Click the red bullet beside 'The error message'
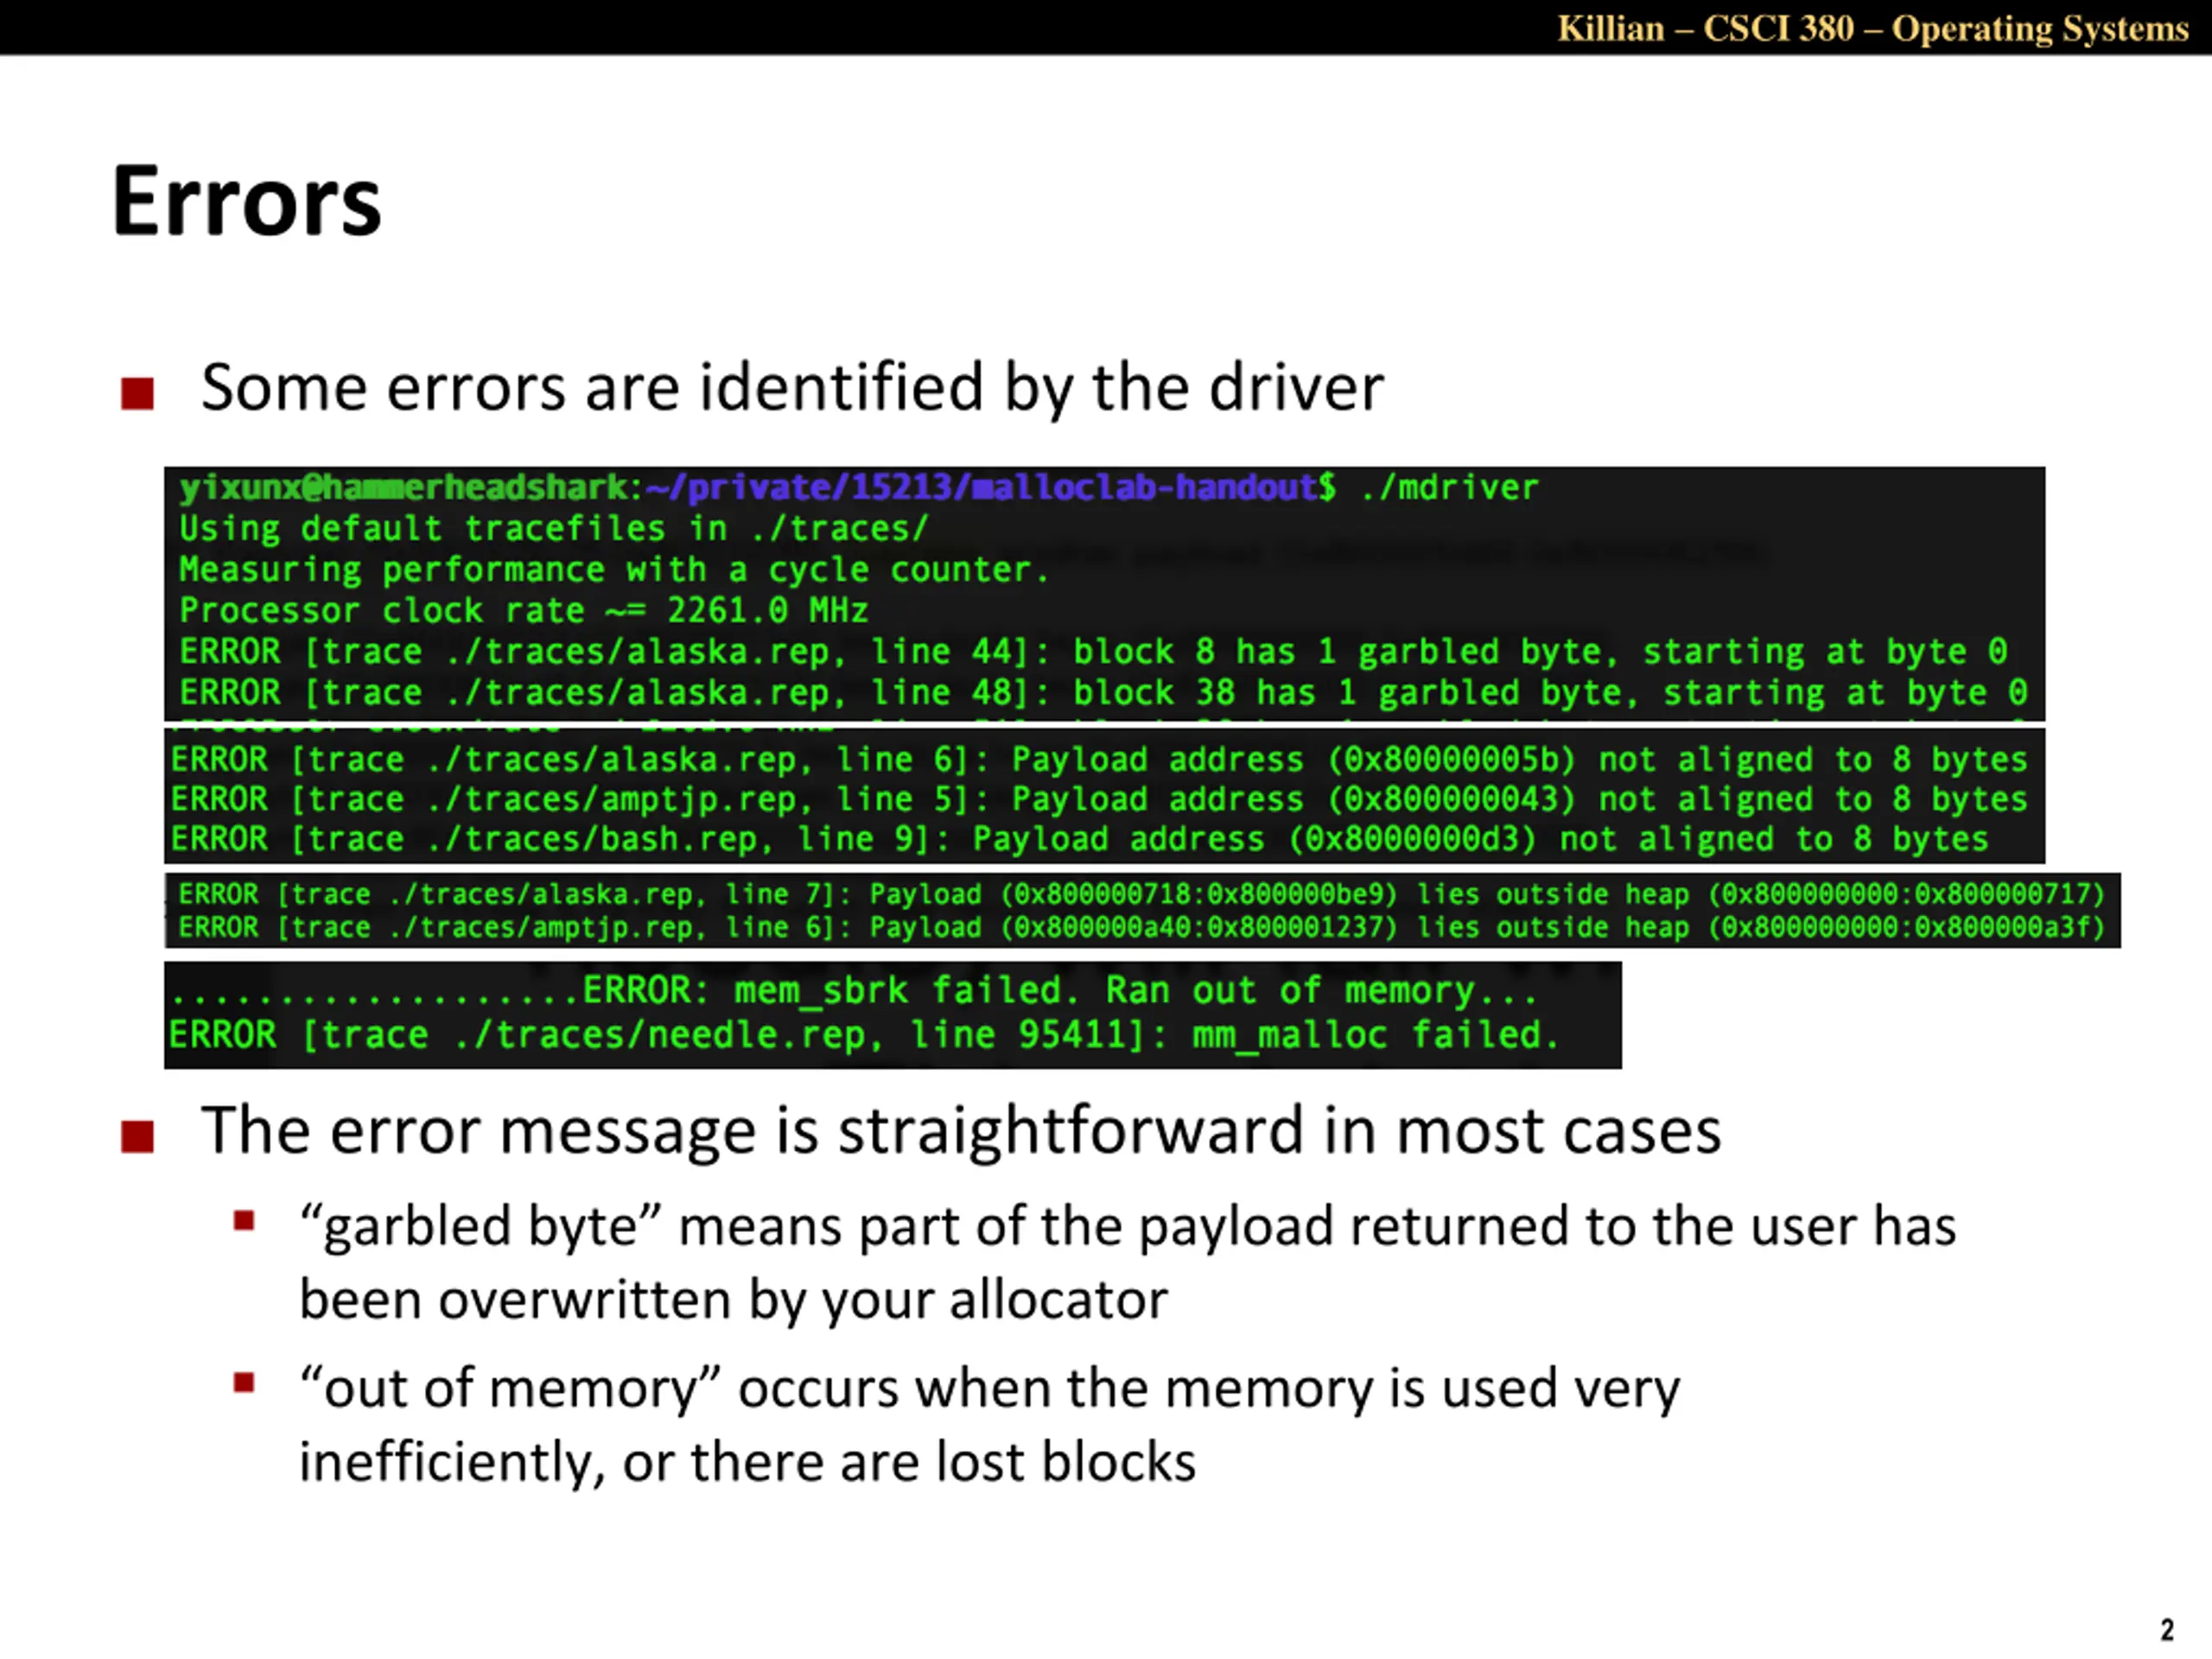Image resolution: width=2212 pixels, height=1659 pixels. coord(137,1137)
